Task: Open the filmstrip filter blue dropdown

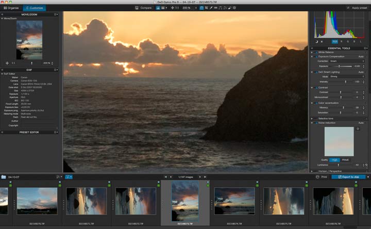Action: [x=69, y=177]
